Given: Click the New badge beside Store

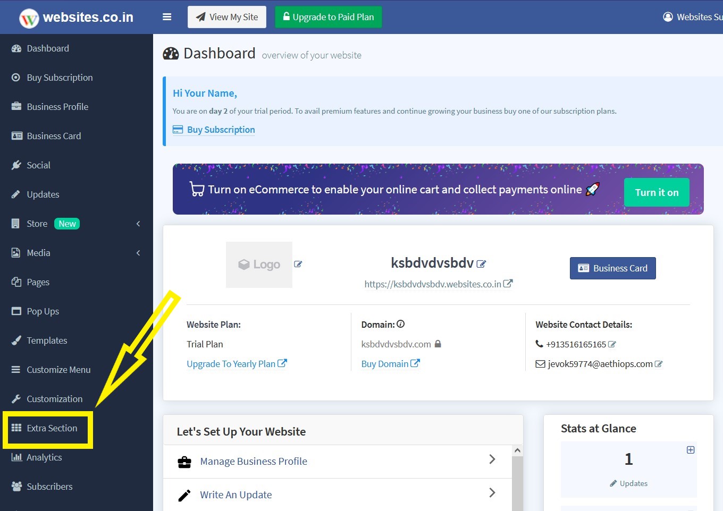Looking at the screenshot, I should point(67,224).
